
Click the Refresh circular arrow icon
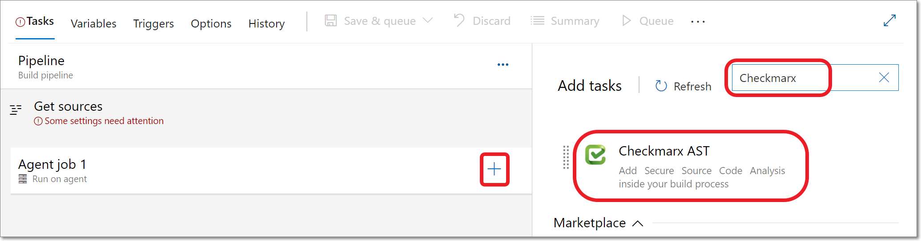point(661,86)
